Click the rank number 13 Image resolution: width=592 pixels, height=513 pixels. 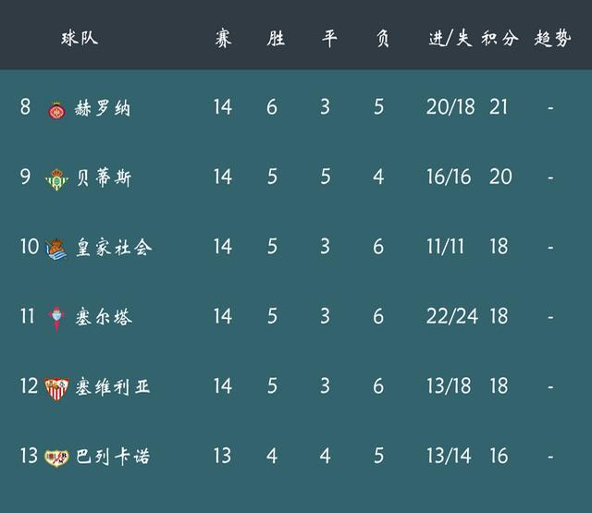coord(29,456)
